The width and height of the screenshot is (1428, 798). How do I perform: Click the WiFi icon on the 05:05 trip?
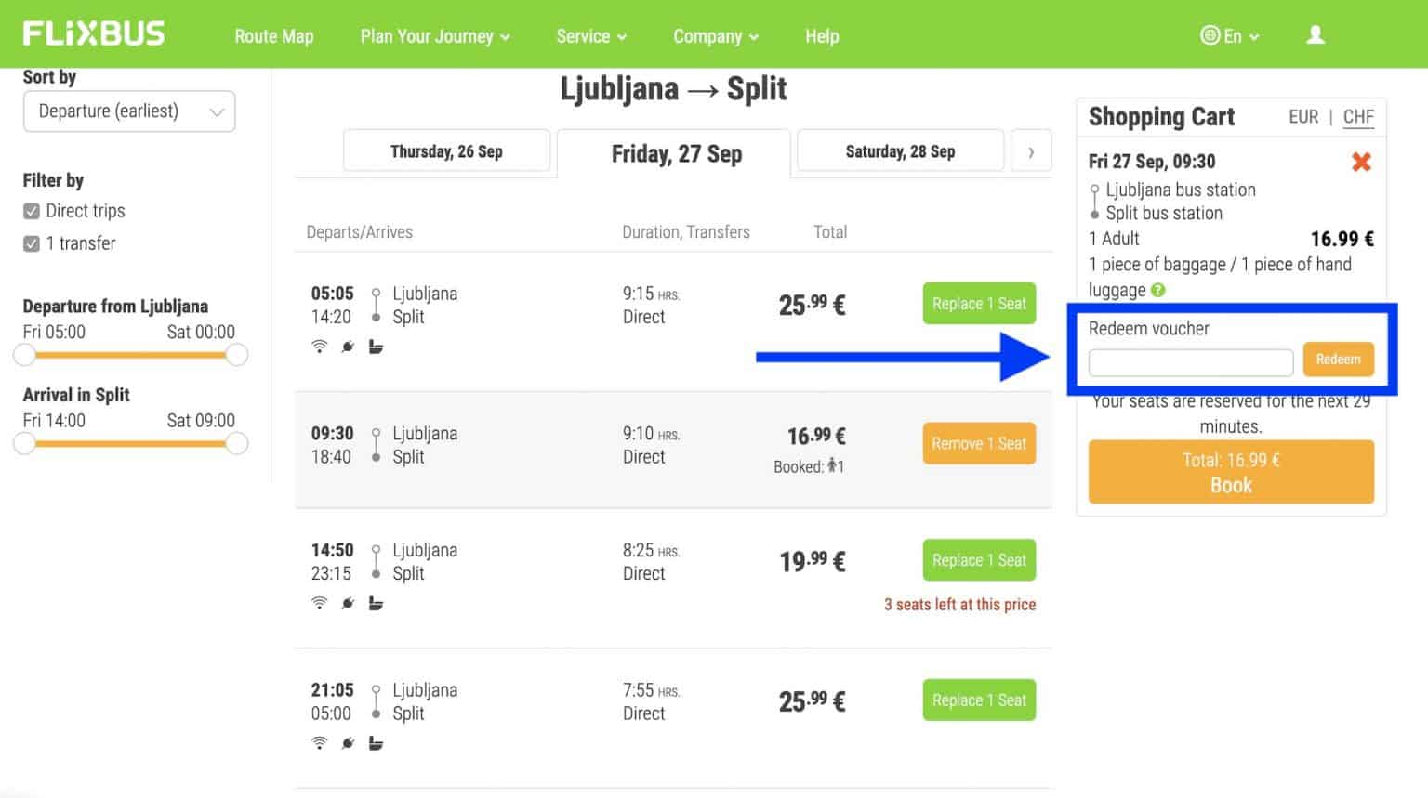pyautogui.click(x=320, y=346)
